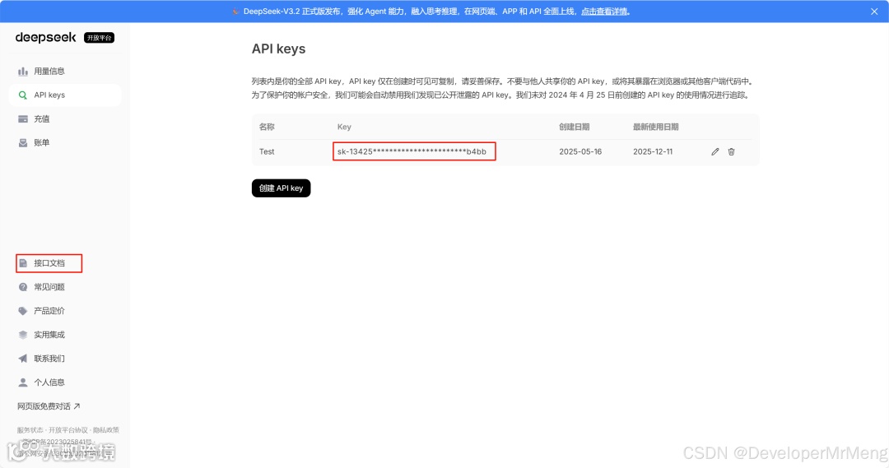889x468 pixels.
Task: Click the Key column header
Action: [x=344, y=127]
